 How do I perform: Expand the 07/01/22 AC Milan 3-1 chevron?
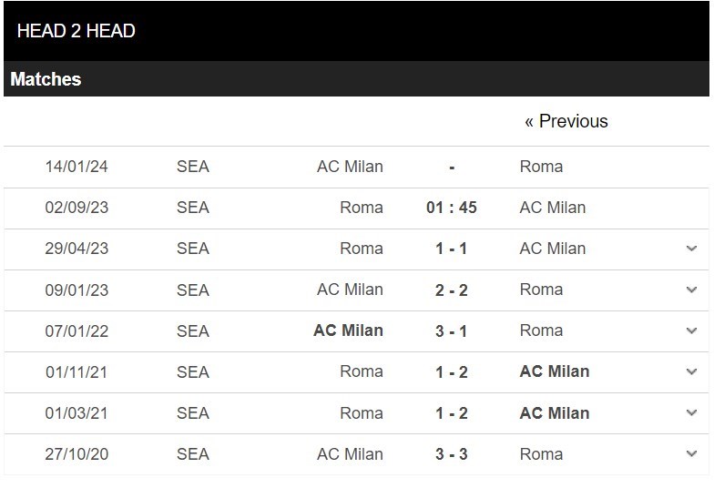tap(691, 330)
